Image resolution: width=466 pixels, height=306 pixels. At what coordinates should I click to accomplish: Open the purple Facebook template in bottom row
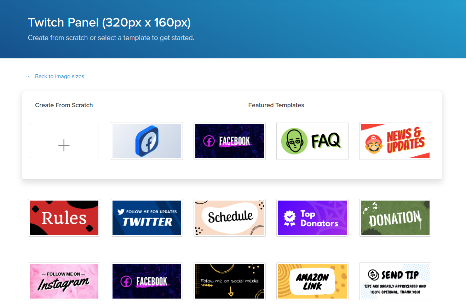pos(146,281)
